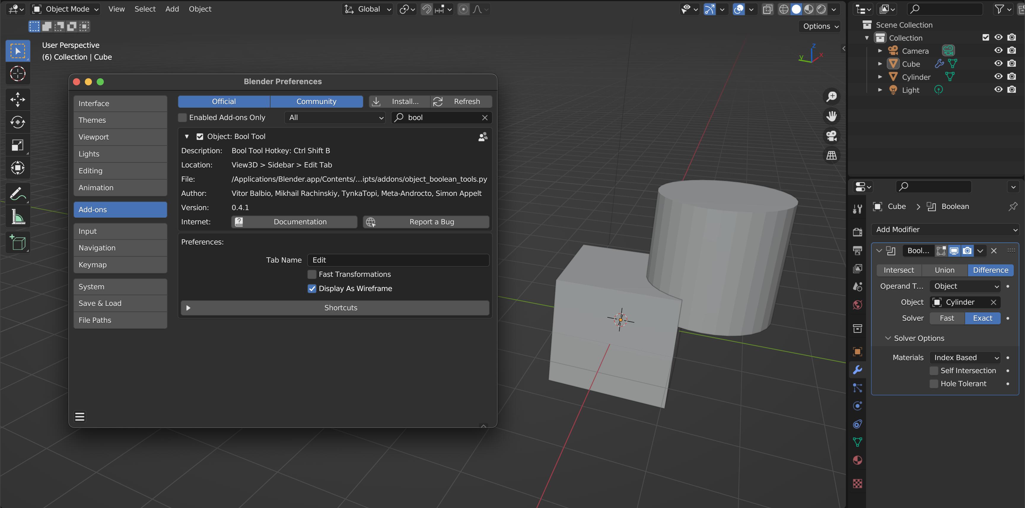1025x508 pixels.
Task: Open the Scene properties tab
Action: pos(857,287)
